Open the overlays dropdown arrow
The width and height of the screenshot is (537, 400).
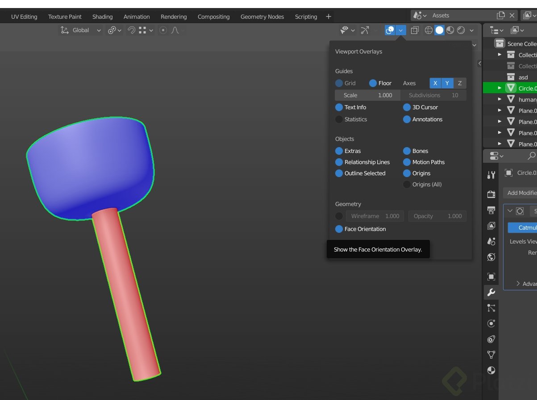point(401,30)
